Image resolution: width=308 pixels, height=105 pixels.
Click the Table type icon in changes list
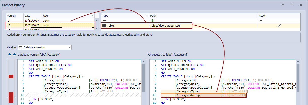point(104,26)
